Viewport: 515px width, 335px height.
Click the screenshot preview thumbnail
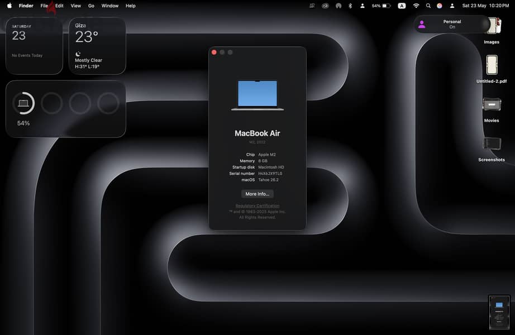pos(499,312)
